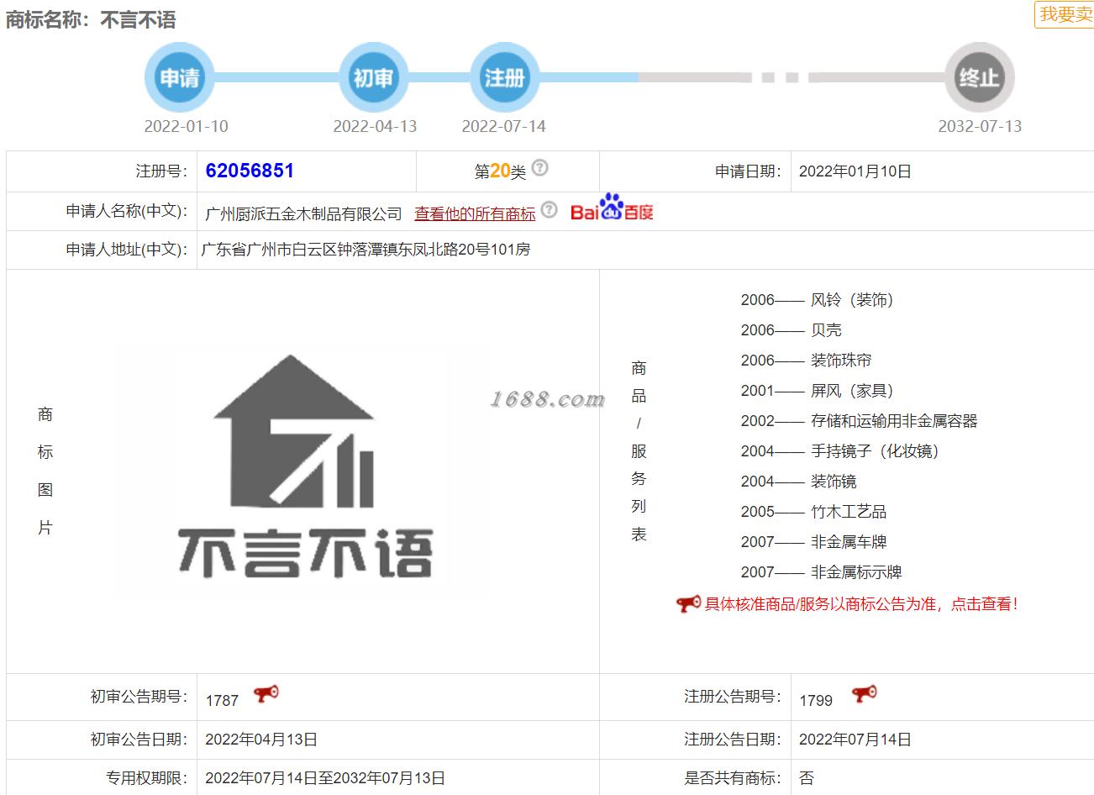
Task: Click goods item 装饰镜
Action: point(834,482)
